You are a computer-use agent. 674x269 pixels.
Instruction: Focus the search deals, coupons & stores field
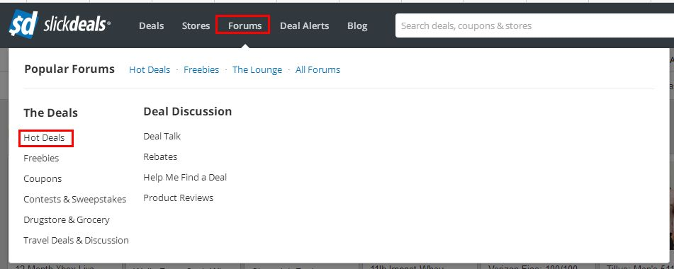coord(534,25)
